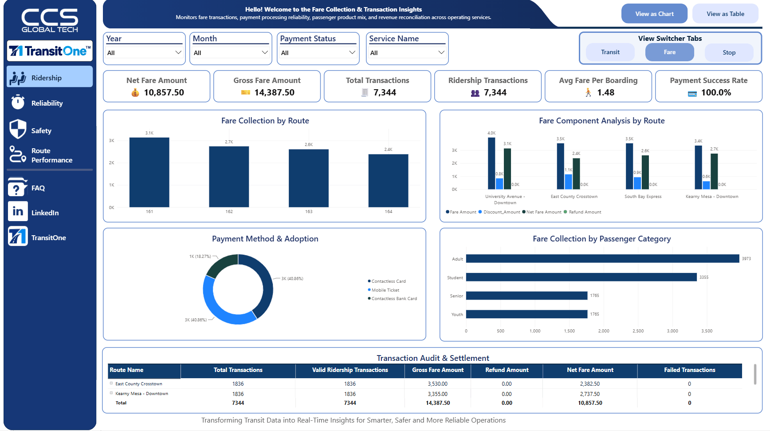Click the audit table vertical scrollbar
Viewport: 770px width, 431px height.
tap(755, 374)
